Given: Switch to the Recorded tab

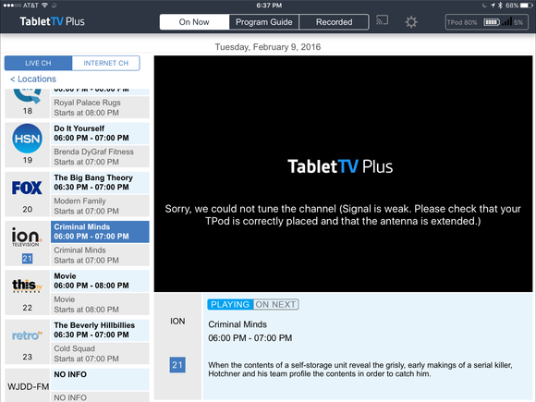Looking at the screenshot, I should [x=334, y=22].
